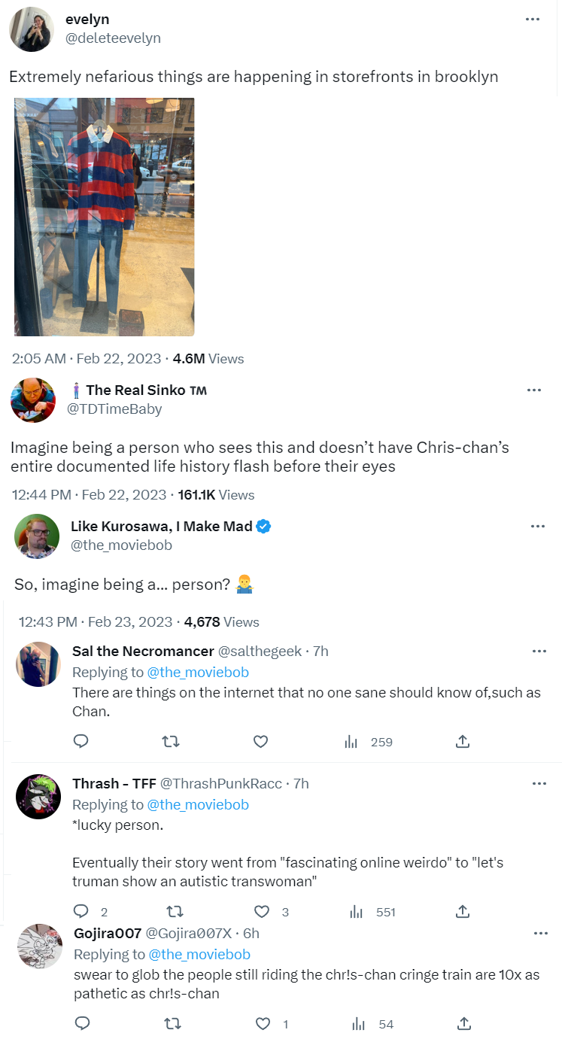Retweet Gojira007's reply
The height and width of the screenshot is (1045, 565).
point(172,1023)
